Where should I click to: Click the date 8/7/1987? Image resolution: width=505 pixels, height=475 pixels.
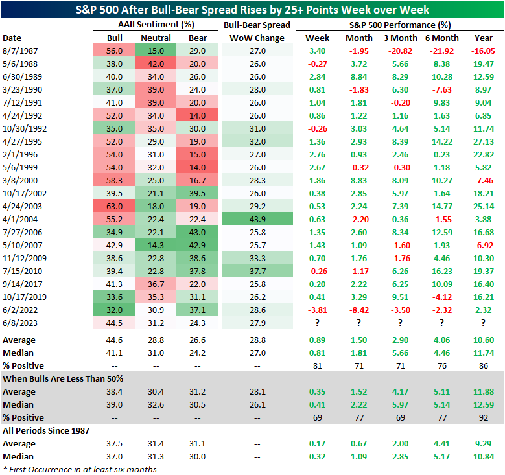coord(20,51)
